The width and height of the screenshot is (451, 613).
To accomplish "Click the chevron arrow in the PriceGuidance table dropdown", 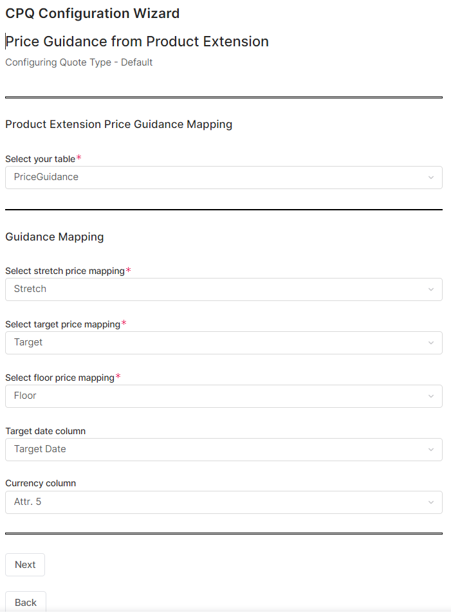I will (431, 178).
